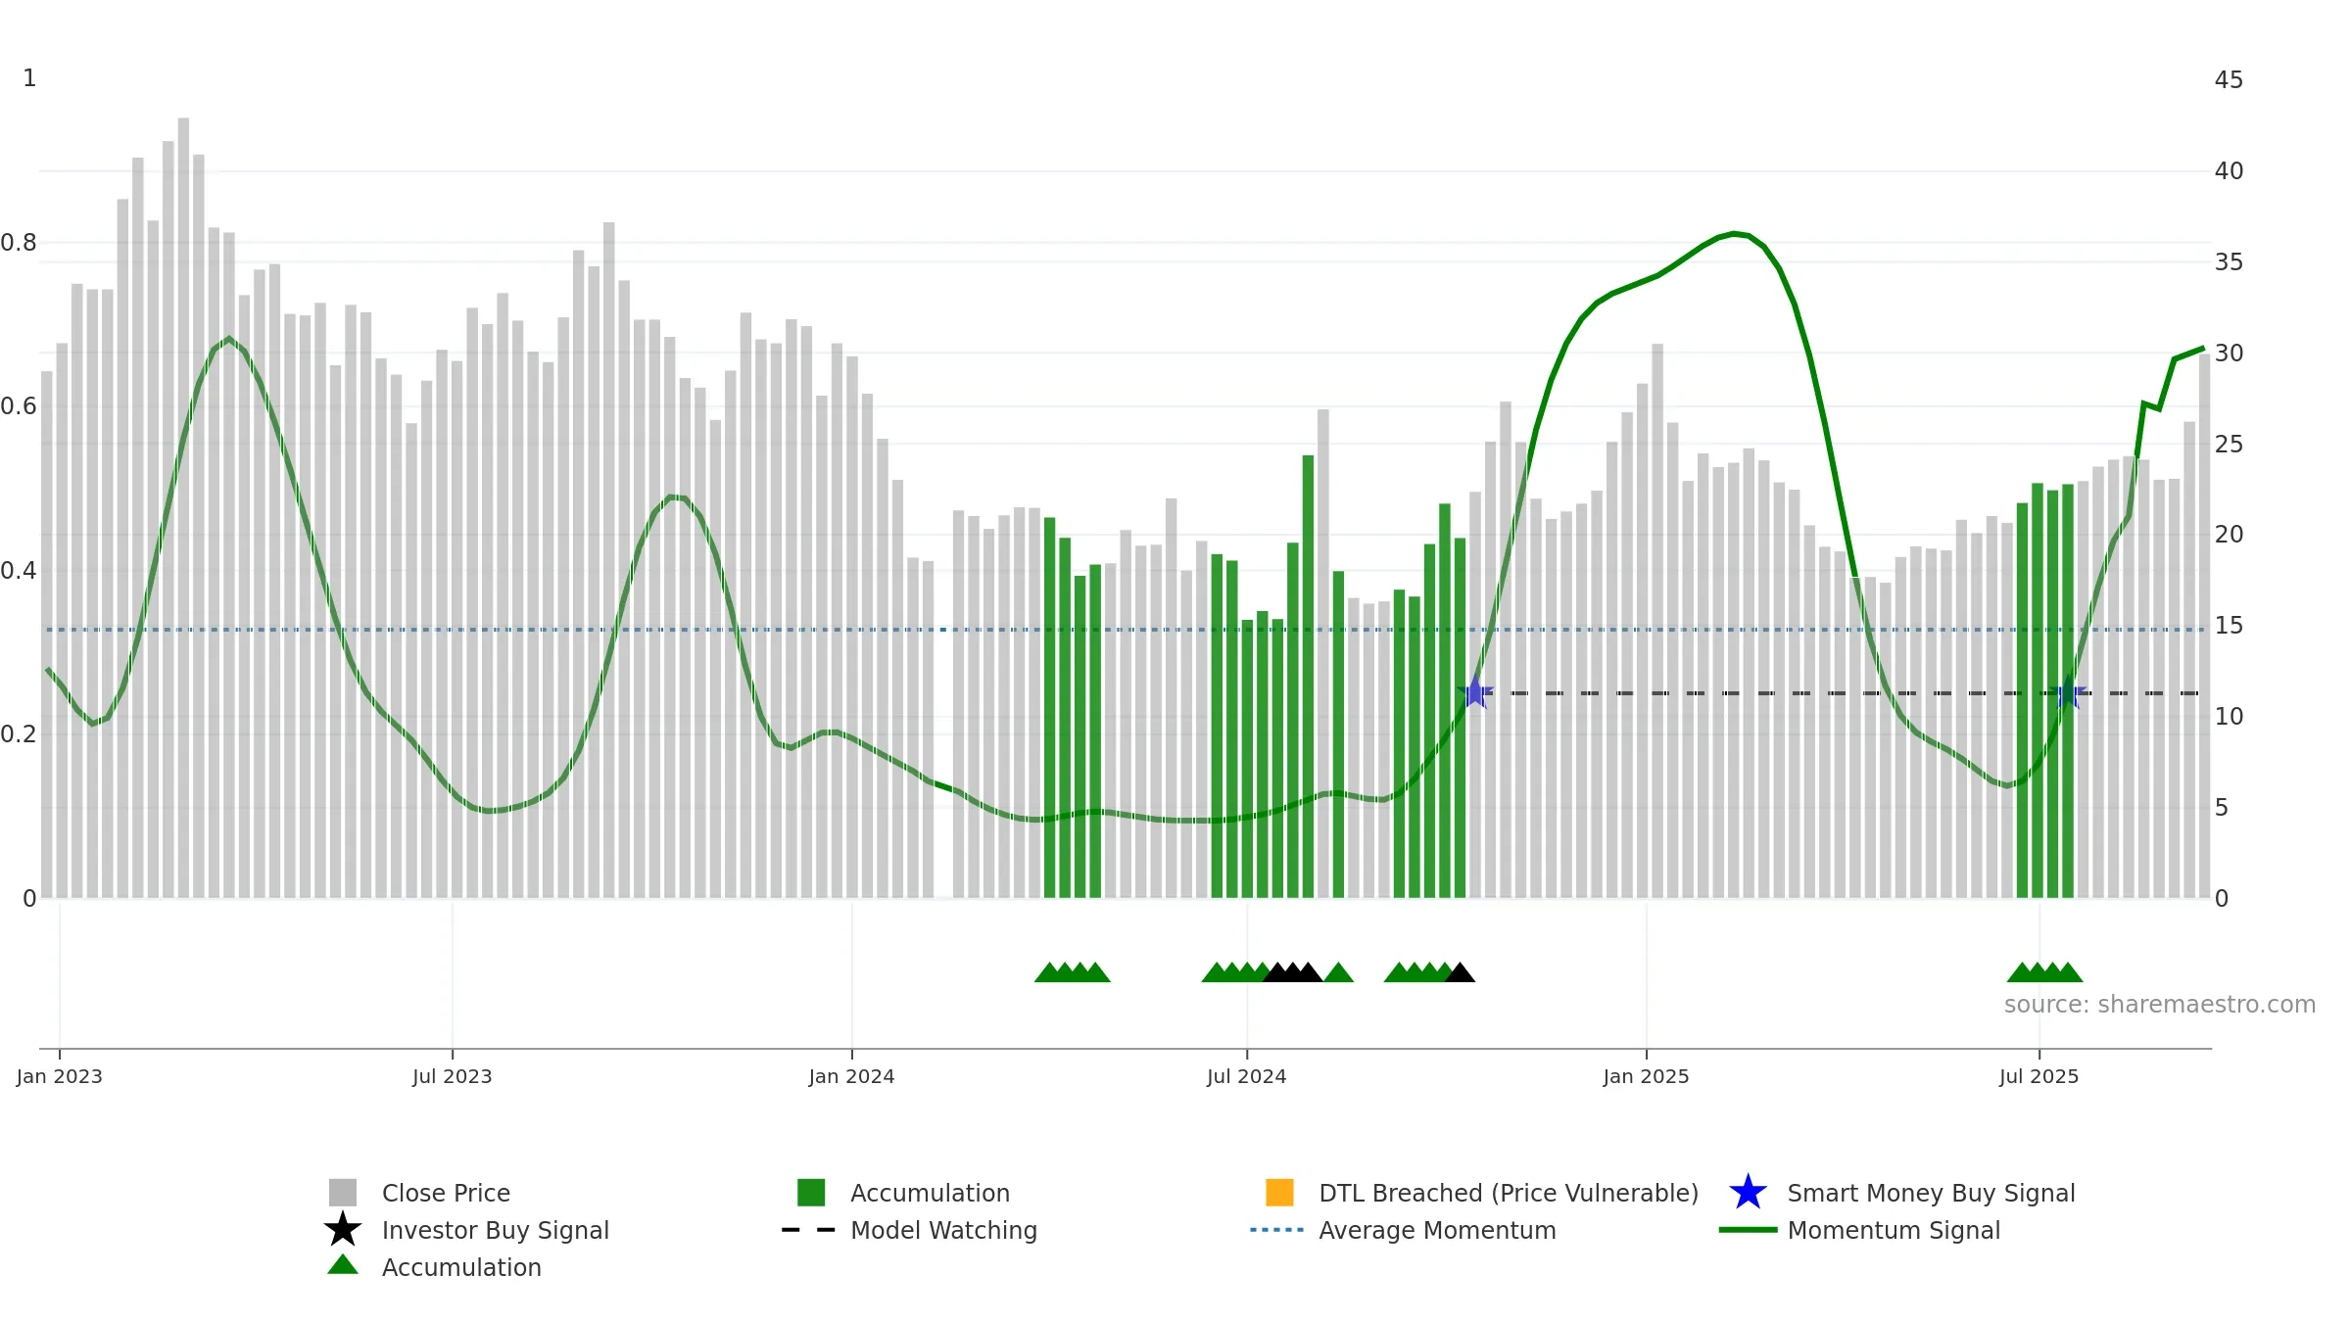This screenshot has width=2351, height=1322.
Task: Open the sharemaestro.com source link
Action: pyautogui.click(x=2160, y=1005)
